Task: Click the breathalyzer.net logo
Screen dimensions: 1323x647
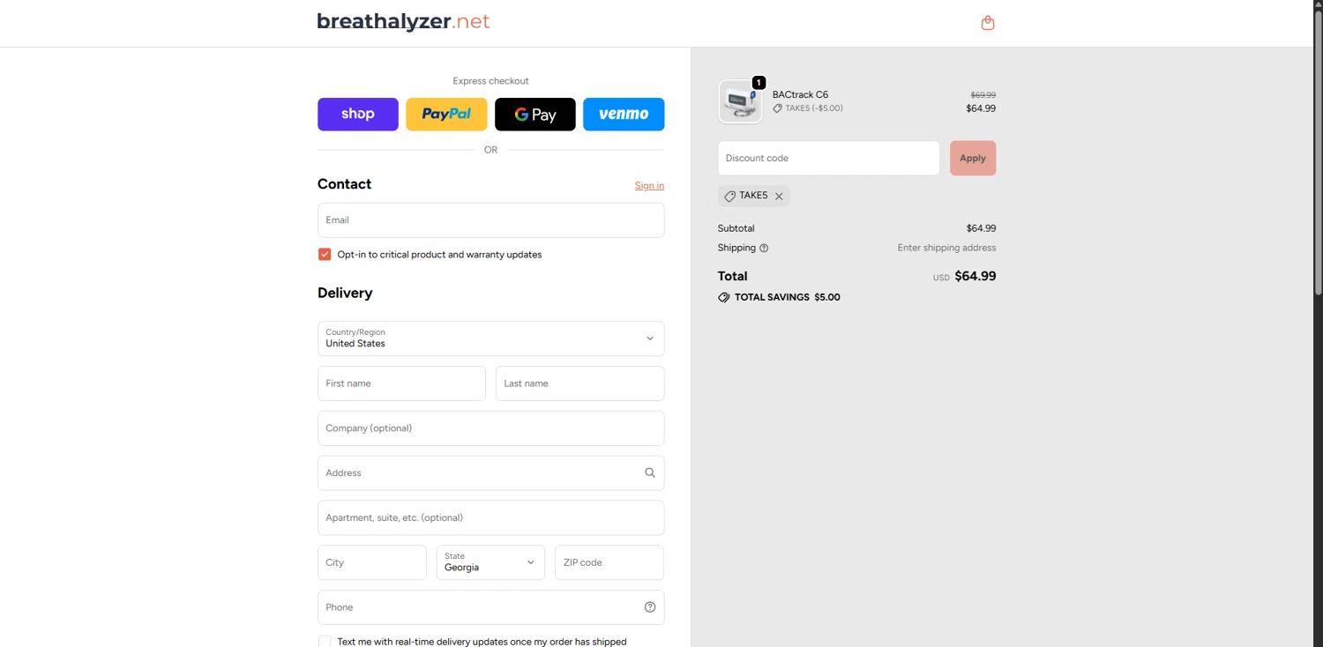Action: 403,22
